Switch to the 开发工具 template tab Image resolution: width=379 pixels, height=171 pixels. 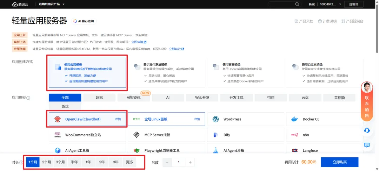click(237, 98)
